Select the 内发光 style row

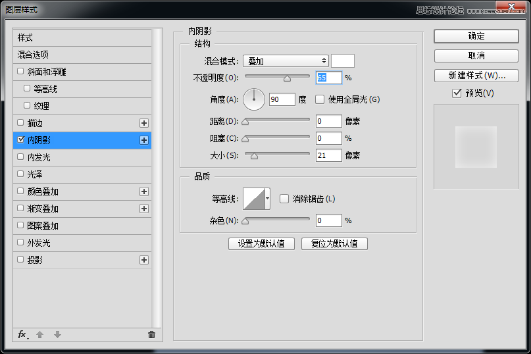click(82, 157)
